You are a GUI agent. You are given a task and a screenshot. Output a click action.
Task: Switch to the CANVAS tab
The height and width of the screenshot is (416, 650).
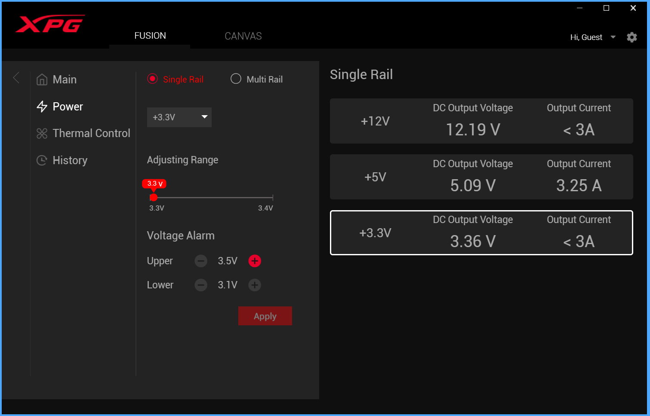pos(243,36)
